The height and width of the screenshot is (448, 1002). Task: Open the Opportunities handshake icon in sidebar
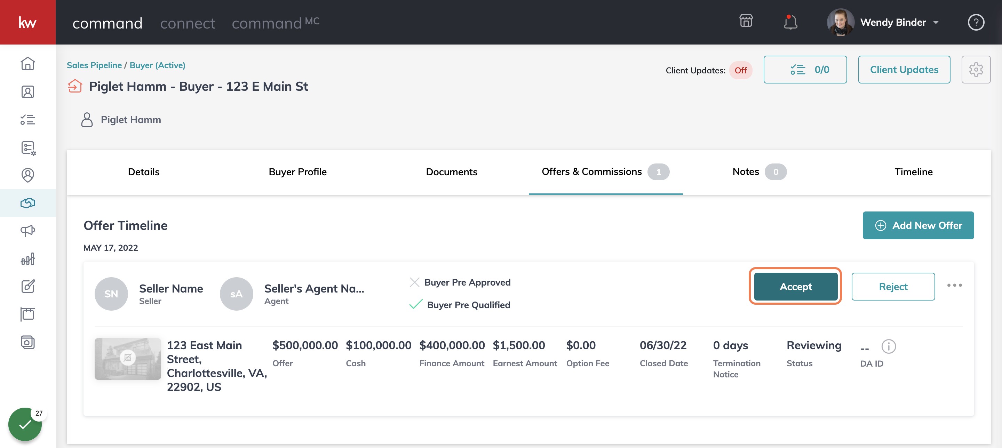pos(27,203)
